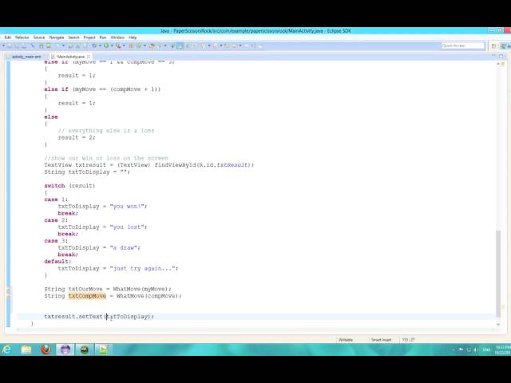This screenshot has width=511, height=383.
Task: Open the Window menu
Action: coord(117,38)
